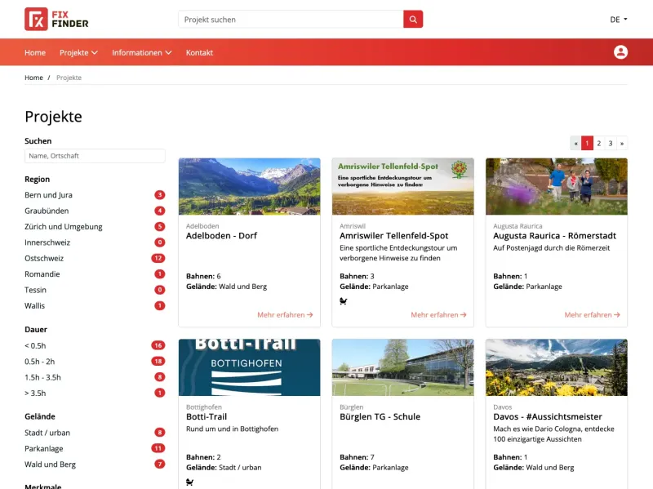Go to page 3

coord(611,144)
